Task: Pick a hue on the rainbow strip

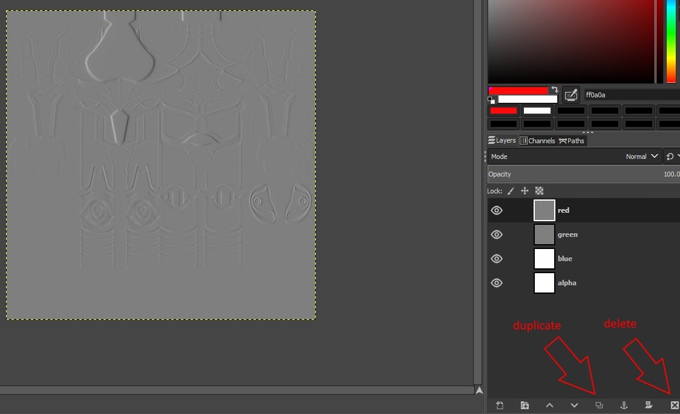Action: click(671, 41)
